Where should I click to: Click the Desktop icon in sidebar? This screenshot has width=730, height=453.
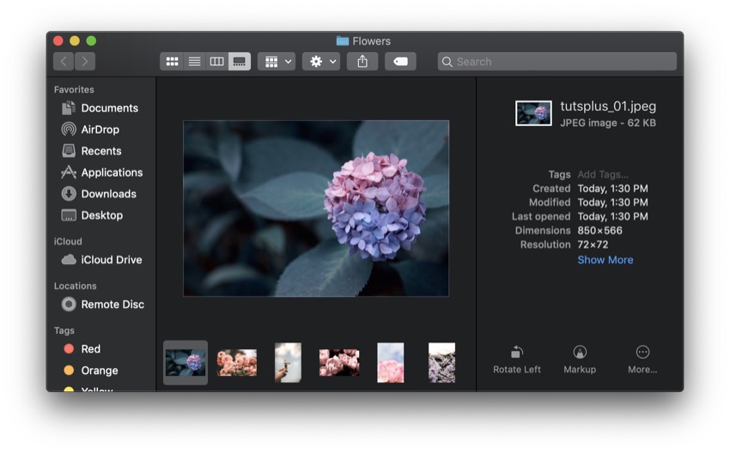tap(69, 214)
